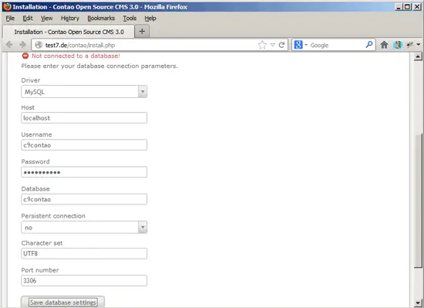Click the vertical scrollbar thumb
424x308 pixels.
pyautogui.click(x=418, y=201)
